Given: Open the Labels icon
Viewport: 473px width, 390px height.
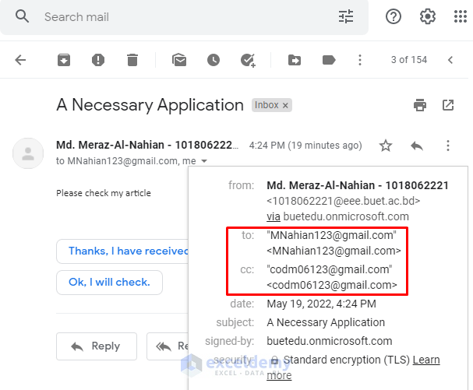Looking at the screenshot, I should [x=329, y=60].
